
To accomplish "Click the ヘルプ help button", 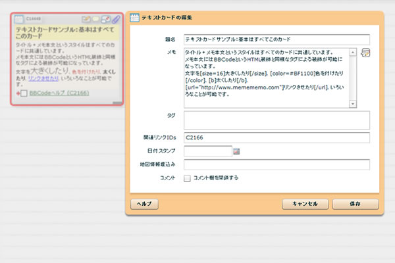I will 144,204.
